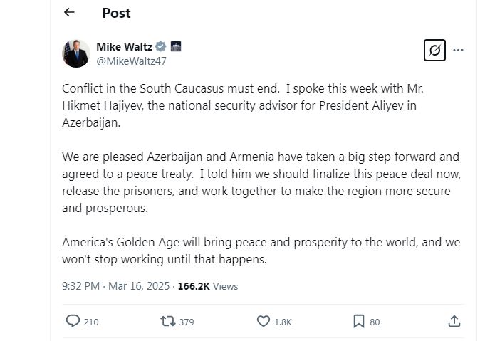Open Mike Waltz's profile picture
Viewport: 485px width, 341px height.
[75, 53]
